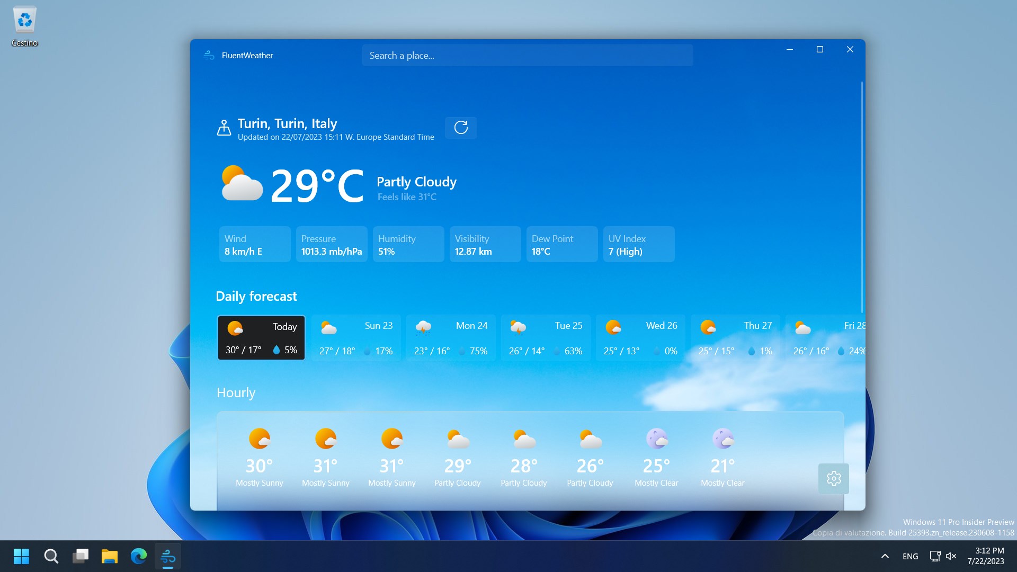The image size is (1017, 572).
Task: Click the rain icon on the Mon 24 card
Action: coord(423,327)
